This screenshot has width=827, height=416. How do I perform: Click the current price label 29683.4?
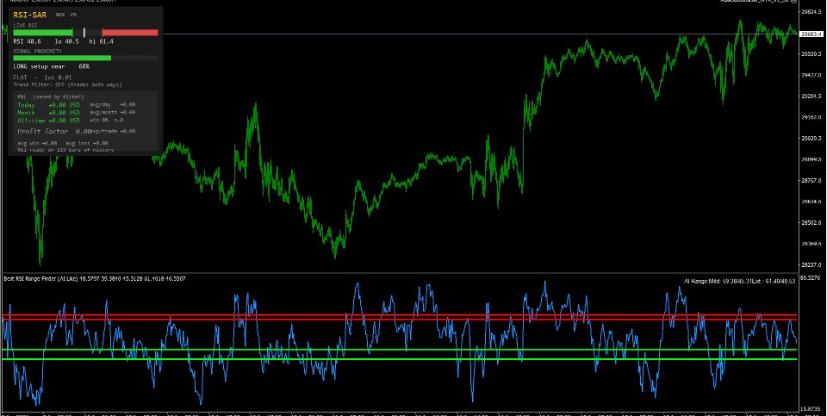pos(812,34)
